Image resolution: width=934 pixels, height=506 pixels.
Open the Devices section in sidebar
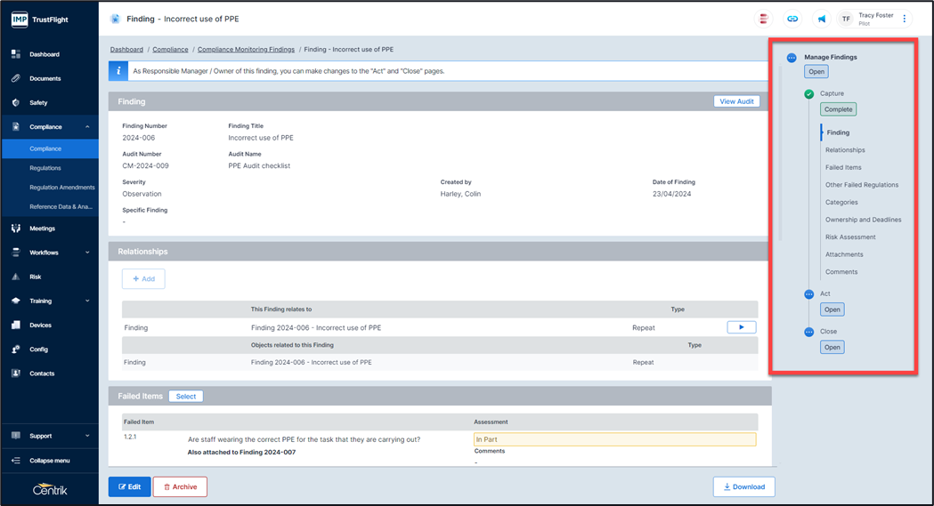(40, 325)
